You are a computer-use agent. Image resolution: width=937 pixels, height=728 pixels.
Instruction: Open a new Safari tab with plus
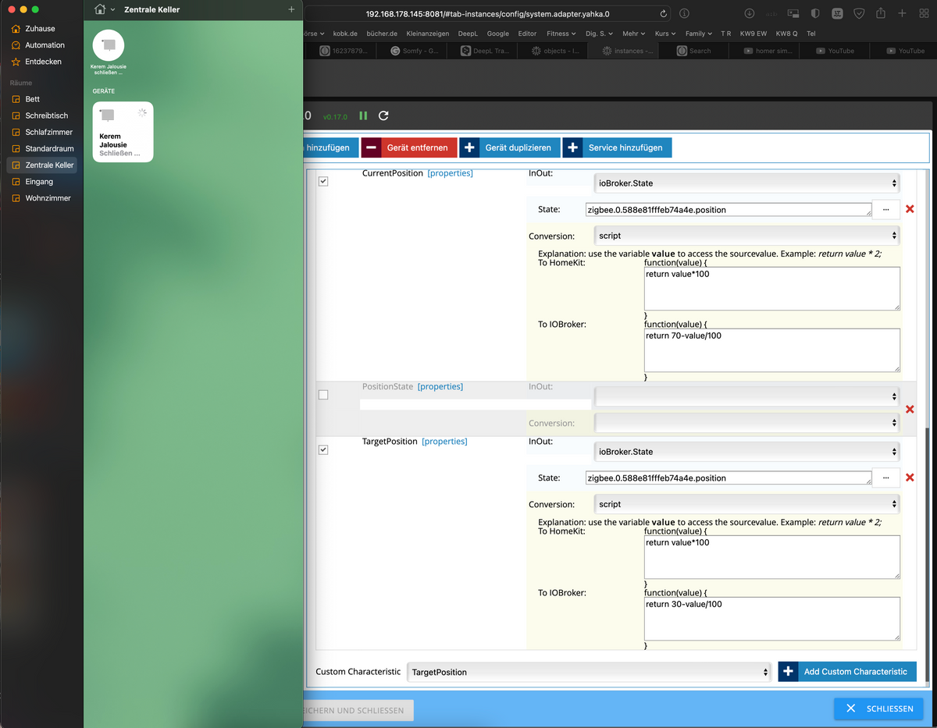pyautogui.click(x=902, y=13)
